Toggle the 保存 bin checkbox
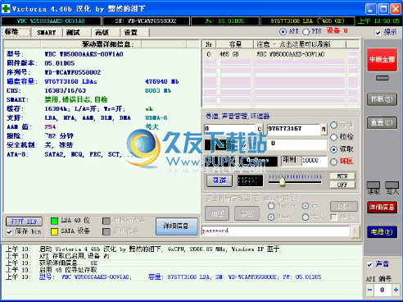403x302 pixels. click(10, 232)
